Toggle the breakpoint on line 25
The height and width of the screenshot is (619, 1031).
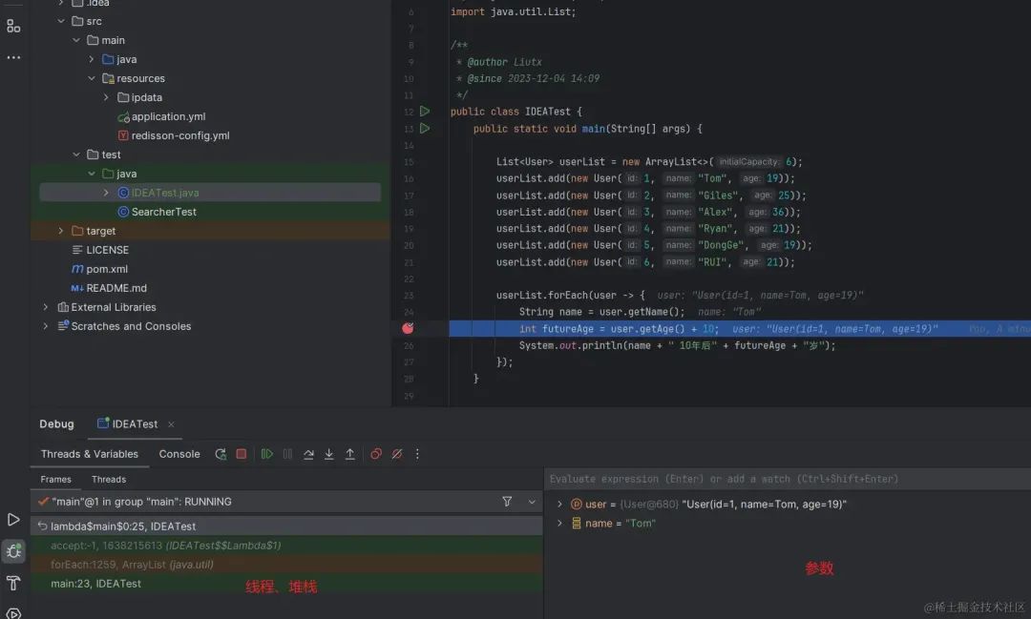[408, 327]
